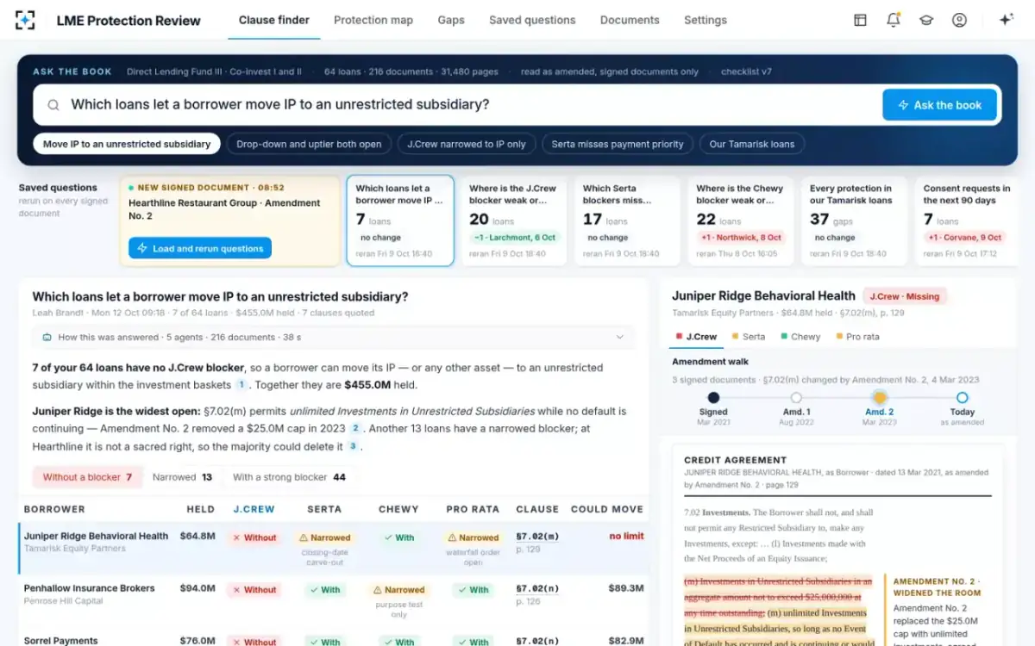Click the document icon beside How this was answered
Viewport: 1035px width, 646px height.
pyautogui.click(x=48, y=338)
